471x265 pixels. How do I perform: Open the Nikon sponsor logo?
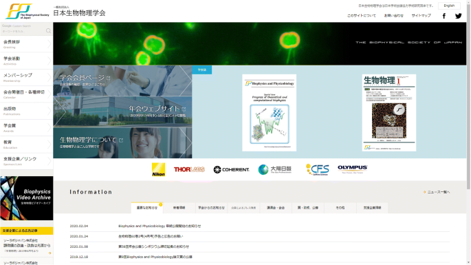(158, 169)
